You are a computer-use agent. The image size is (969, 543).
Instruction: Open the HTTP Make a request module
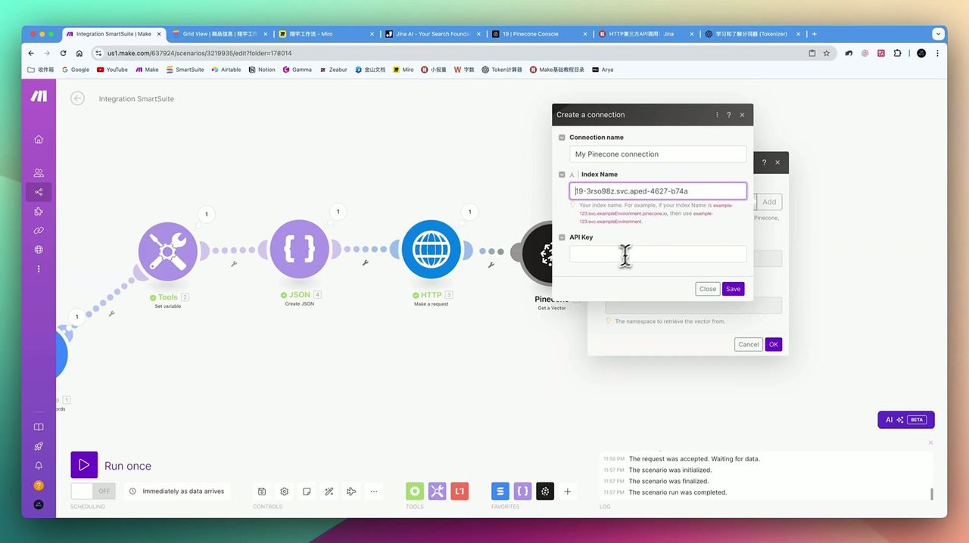pos(431,250)
